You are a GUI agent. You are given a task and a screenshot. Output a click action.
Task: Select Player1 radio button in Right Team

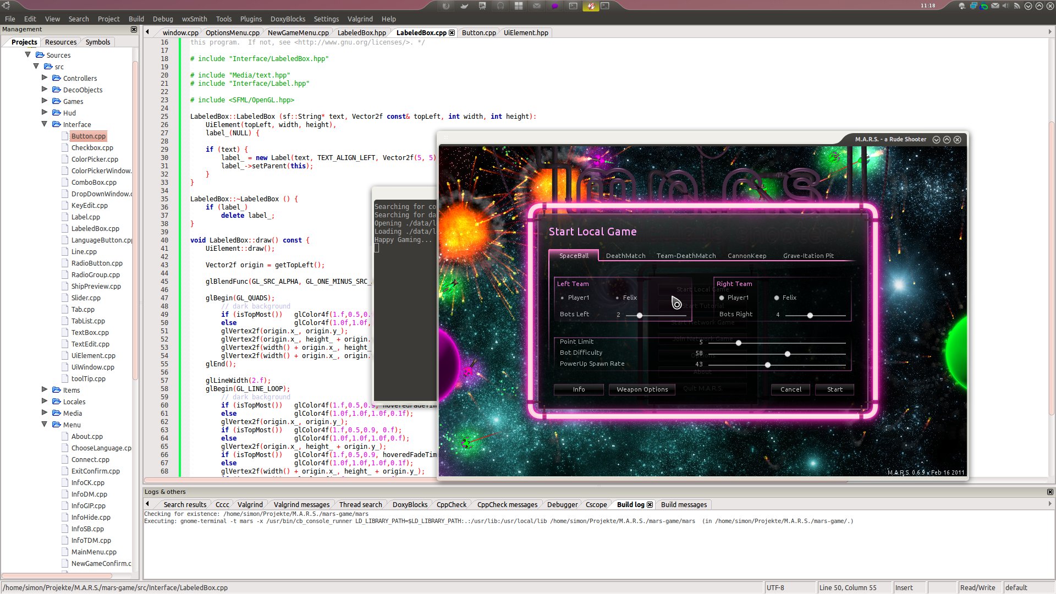[x=722, y=298]
